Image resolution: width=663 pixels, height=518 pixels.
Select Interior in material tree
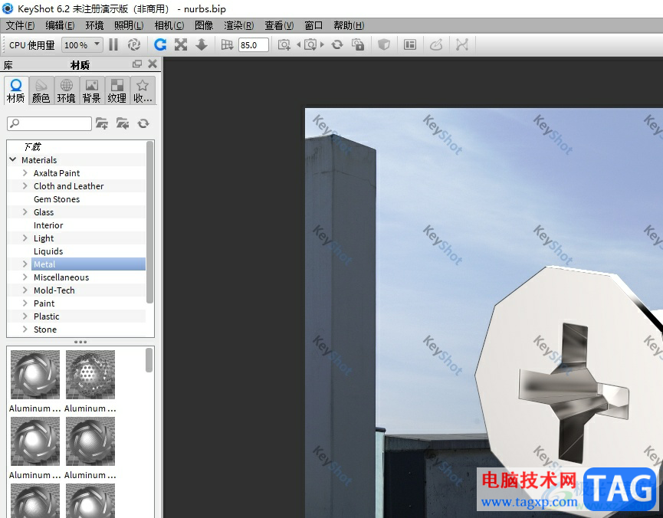click(48, 225)
